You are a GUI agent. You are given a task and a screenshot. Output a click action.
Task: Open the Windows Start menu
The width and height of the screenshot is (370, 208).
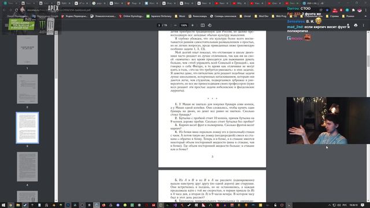(x=3, y=205)
